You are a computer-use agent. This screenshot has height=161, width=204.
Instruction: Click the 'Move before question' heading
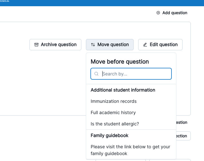coord(120,62)
